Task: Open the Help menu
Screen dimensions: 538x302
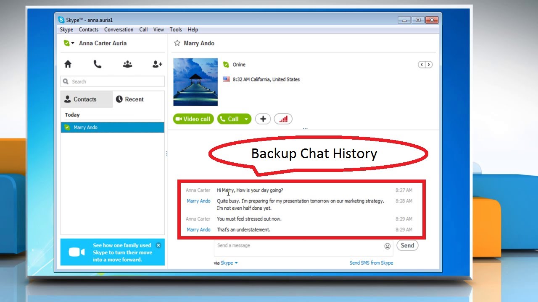Action: (x=193, y=30)
